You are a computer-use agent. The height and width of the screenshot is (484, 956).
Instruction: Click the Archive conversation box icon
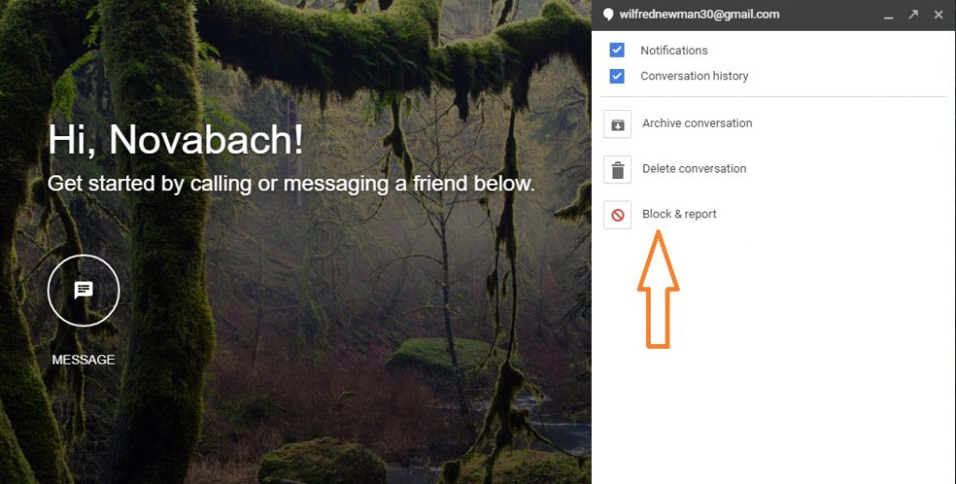618,124
